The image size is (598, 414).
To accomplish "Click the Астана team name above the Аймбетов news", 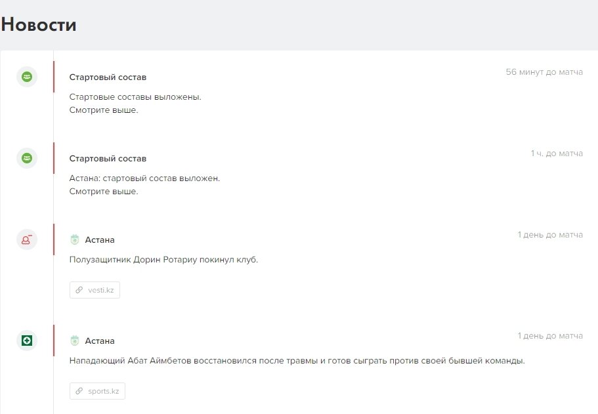I will click(100, 341).
